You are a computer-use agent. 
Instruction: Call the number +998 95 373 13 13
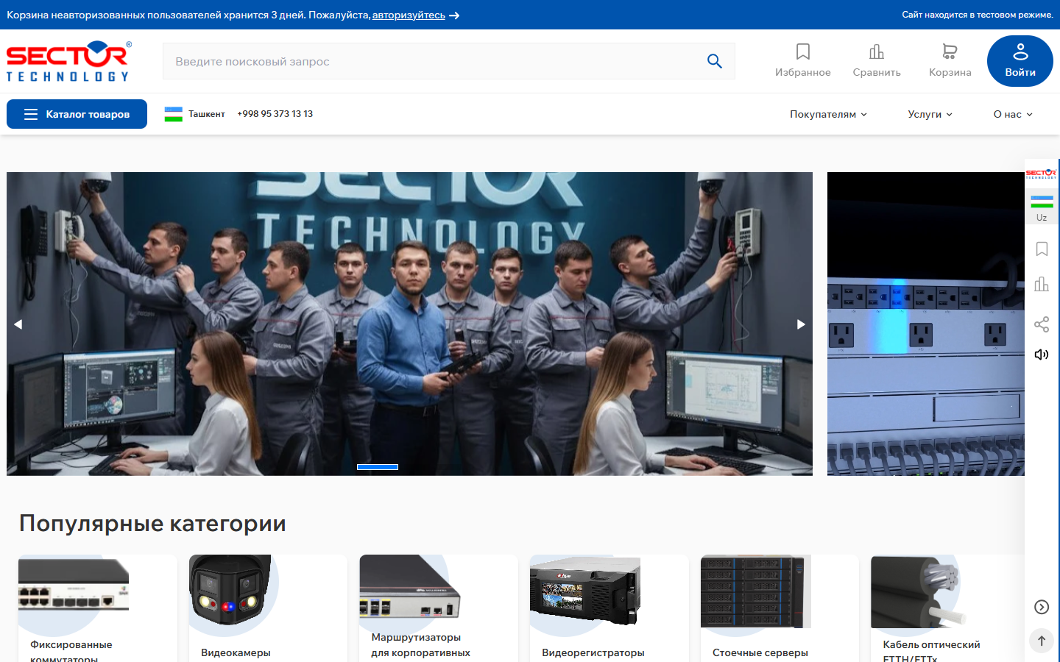pyautogui.click(x=275, y=114)
